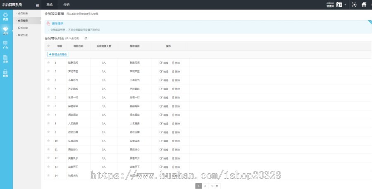Open the admin profile card icon

(x=339, y=5)
